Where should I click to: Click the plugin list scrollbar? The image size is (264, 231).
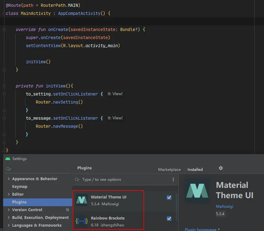click(x=177, y=207)
